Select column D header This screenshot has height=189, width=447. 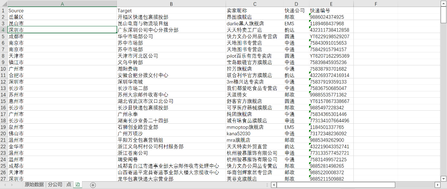[296, 4]
